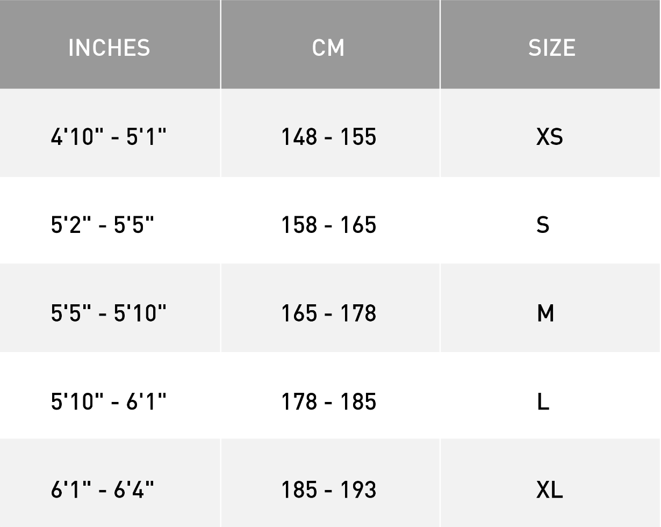The width and height of the screenshot is (661, 527).
Task: Select the 5'2" - 5'5" height cell
Action: (x=103, y=225)
